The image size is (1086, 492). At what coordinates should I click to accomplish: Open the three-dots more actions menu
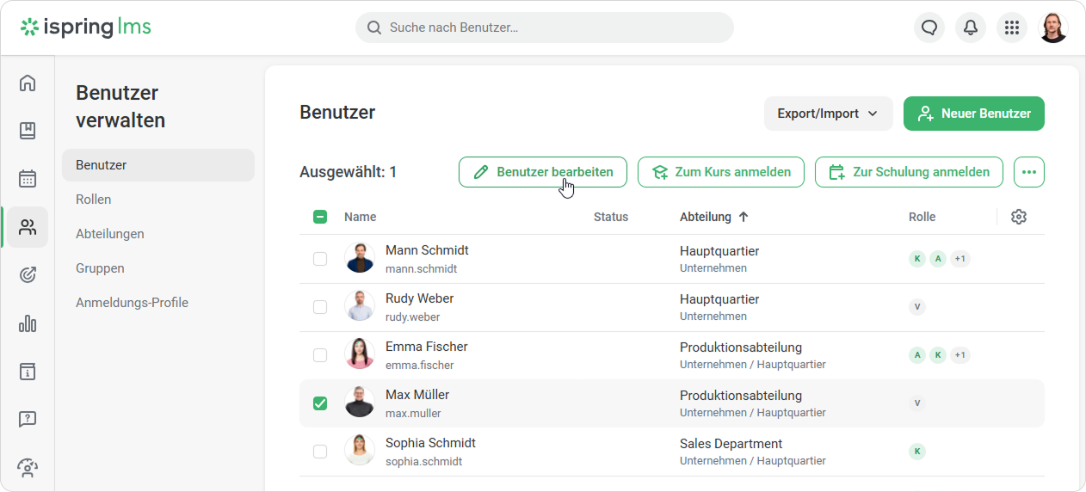point(1028,172)
